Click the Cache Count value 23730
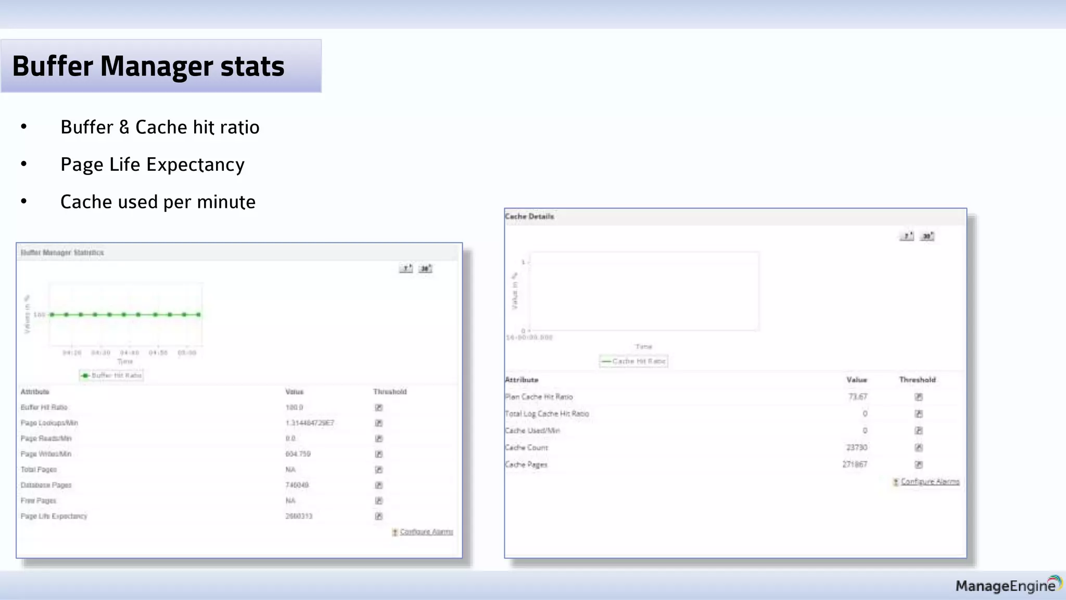Image resolution: width=1066 pixels, height=600 pixels. pos(857,447)
